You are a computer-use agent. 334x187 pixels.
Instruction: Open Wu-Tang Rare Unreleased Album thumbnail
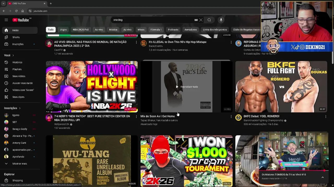[92, 161]
